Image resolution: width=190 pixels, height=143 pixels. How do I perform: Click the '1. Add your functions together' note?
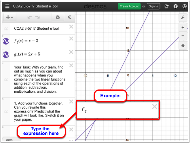coord(39,111)
